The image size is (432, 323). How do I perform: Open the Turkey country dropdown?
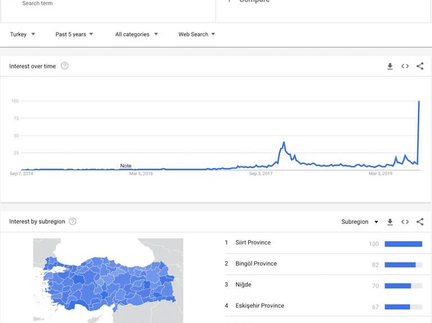pos(22,34)
